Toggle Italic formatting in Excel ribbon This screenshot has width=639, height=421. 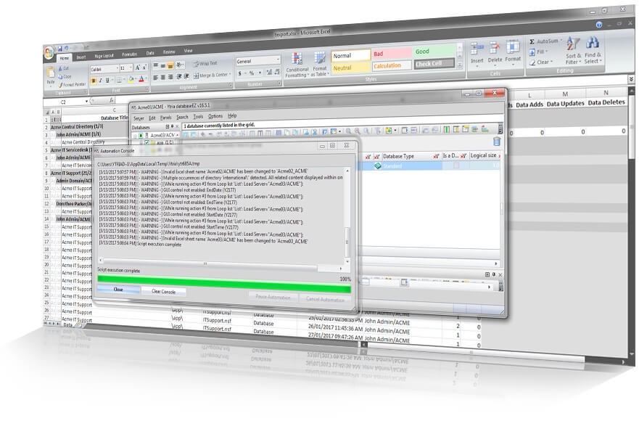tap(100, 81)
